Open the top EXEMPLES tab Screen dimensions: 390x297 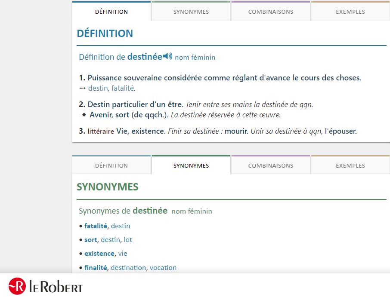(350, 12)
